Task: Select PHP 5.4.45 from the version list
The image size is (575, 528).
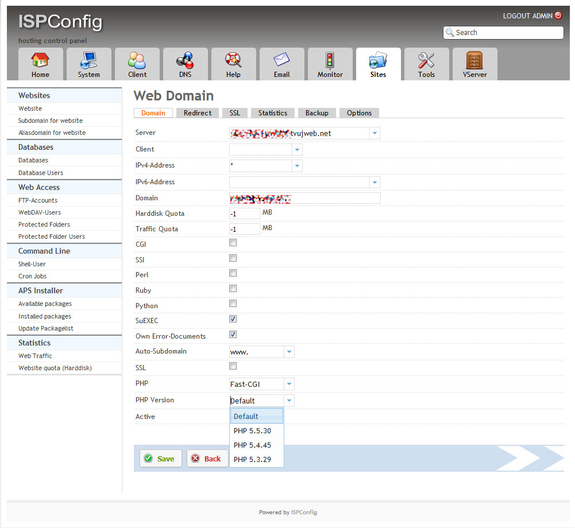Action: pyautogui.click(x=252, y=445)
